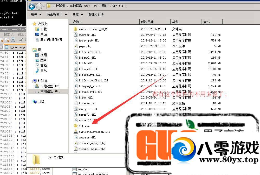This screenshot has width=260, height=175.
Task: Sort files by the 类型 column header
Action: click(186, 22)
